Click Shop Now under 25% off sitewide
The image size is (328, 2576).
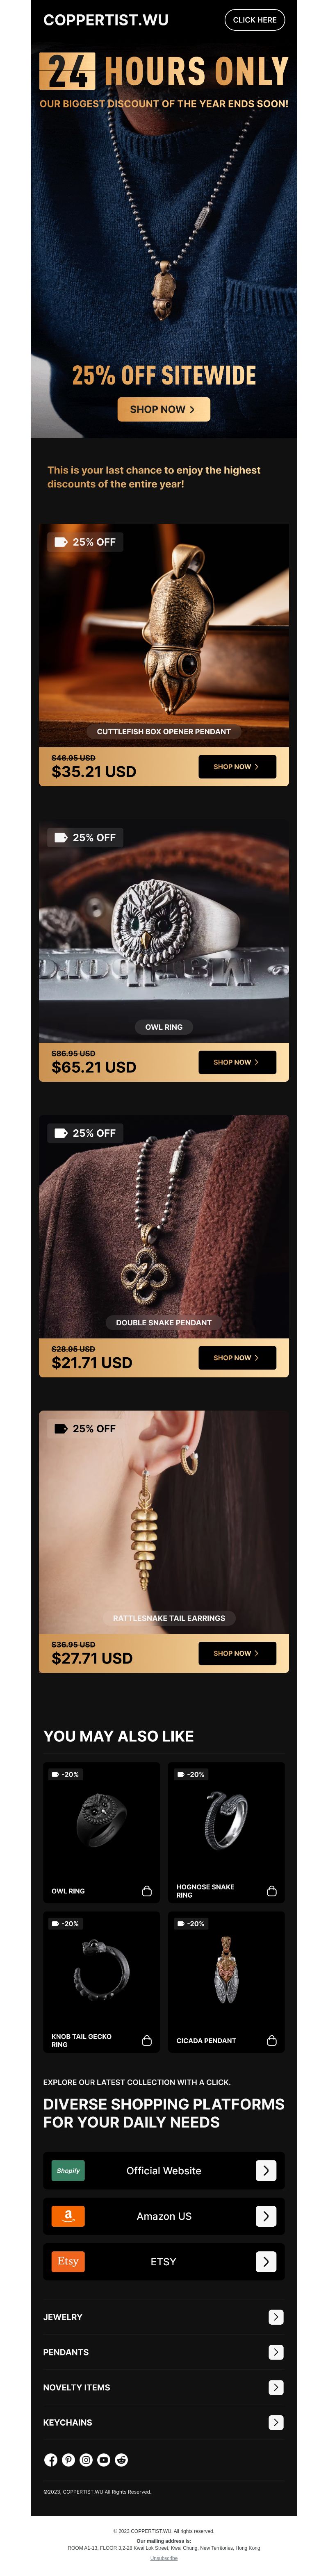coord(164,409)
